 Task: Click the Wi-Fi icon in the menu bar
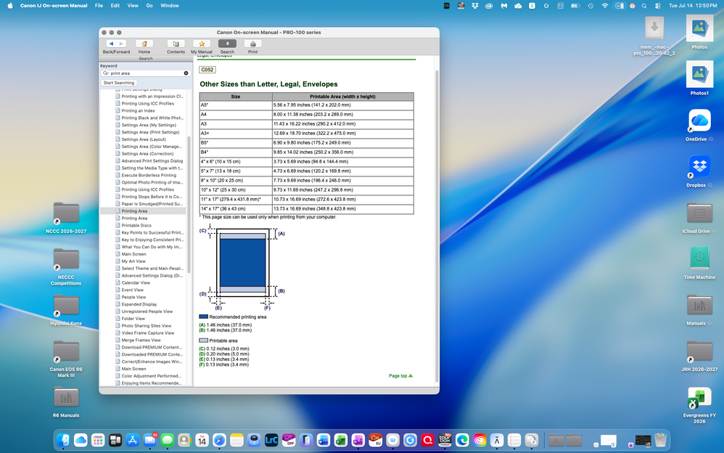click(x=605, y=6)
